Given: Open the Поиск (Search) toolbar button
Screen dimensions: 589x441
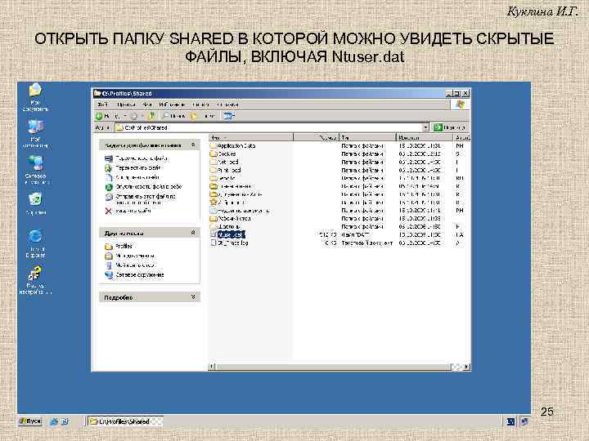Looking at the screenshot, I should 174,116.
